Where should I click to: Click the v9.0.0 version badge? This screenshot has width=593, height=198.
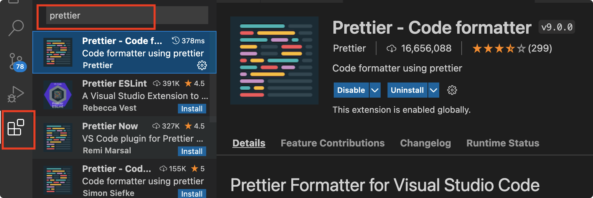(x=557, y=27)
